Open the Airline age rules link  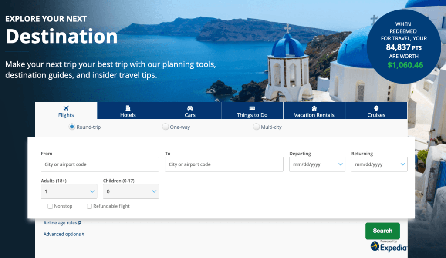click(x=60, y=223)
